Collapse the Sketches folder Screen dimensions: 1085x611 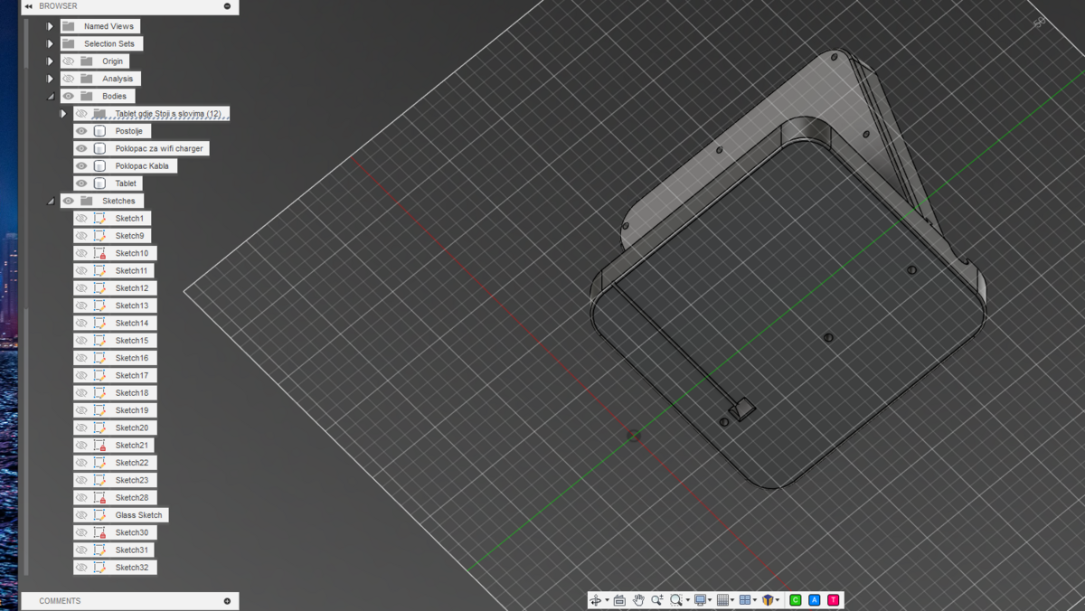[x=51, y=201]
